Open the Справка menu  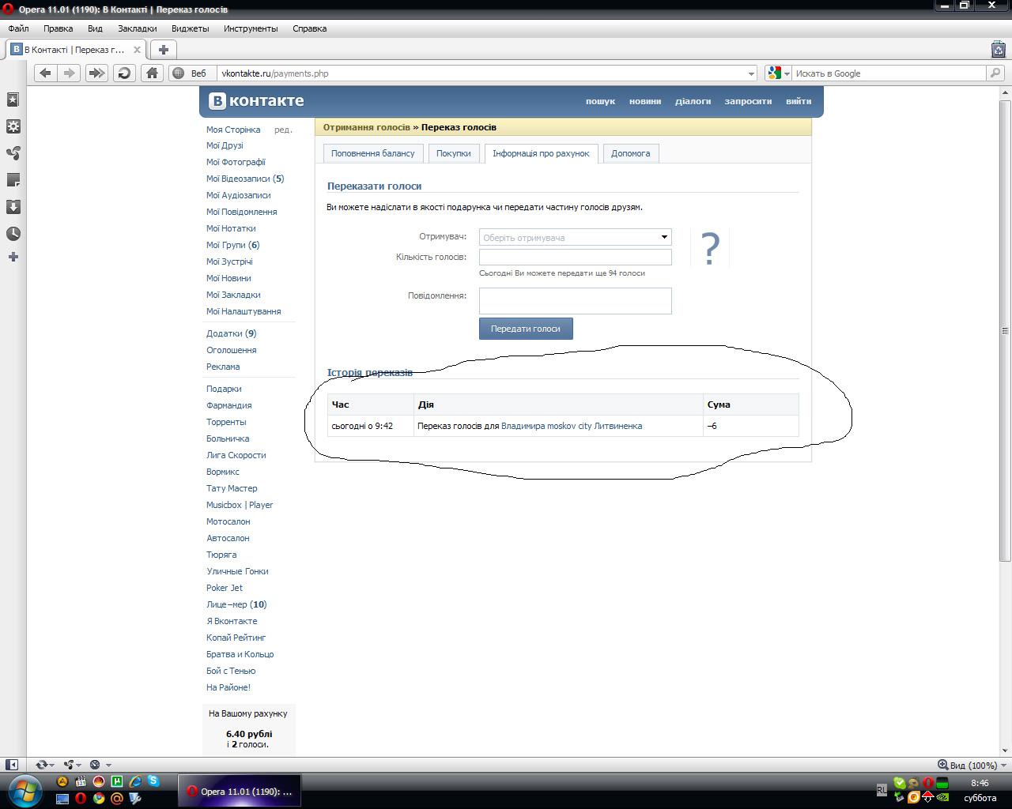point(309,28)
